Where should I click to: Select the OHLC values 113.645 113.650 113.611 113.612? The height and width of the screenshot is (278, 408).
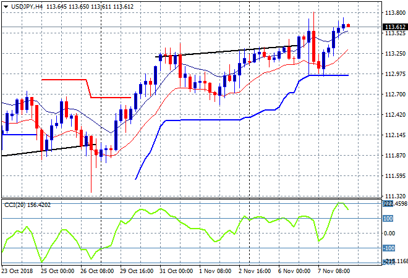[x=90, y=7]
